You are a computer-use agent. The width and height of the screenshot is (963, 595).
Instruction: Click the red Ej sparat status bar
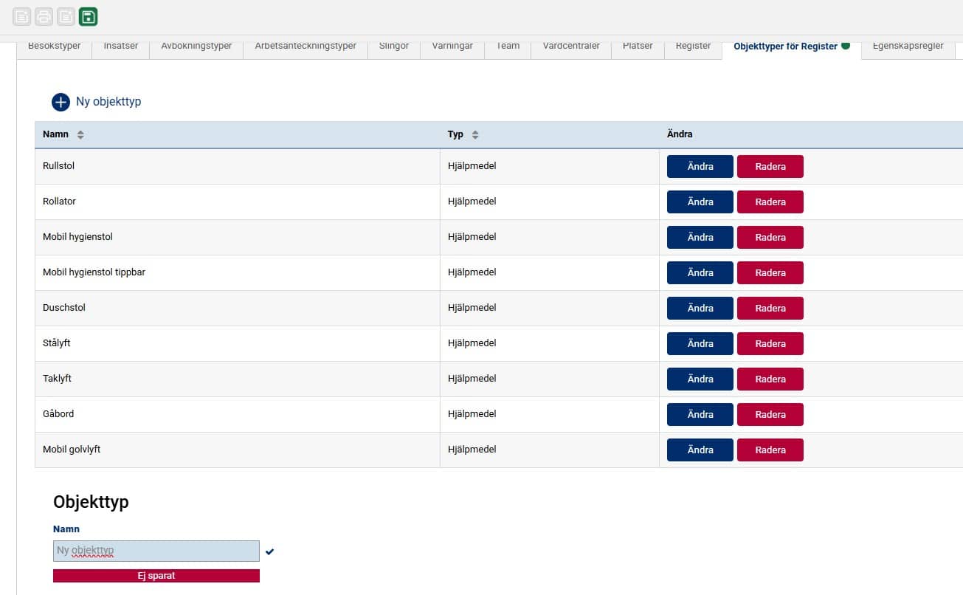point(156,576)
